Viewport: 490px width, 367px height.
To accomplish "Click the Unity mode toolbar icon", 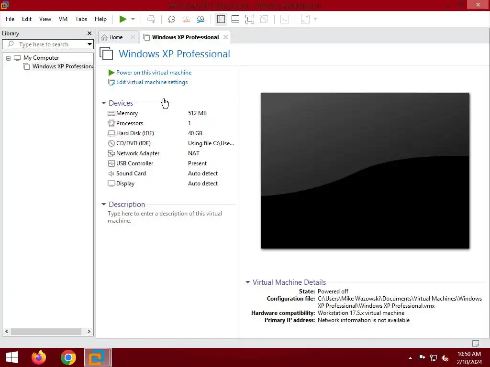I will pos(264,19).
